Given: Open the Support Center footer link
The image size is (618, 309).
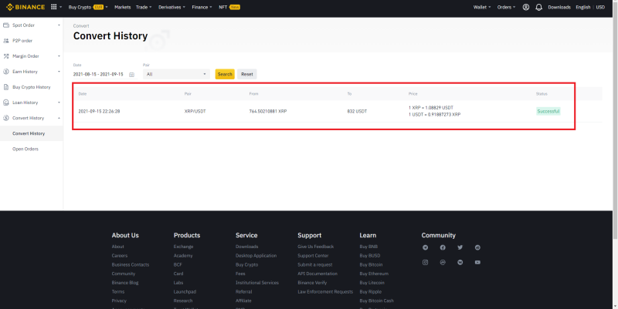Looking at the screenshot, I should (x=313, y=256).
